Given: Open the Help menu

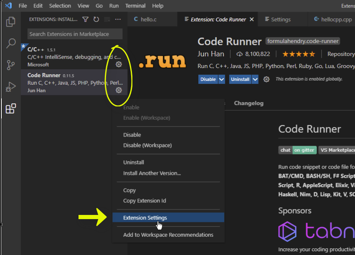Looking at the screenshot, I should [x=157, y=6].
